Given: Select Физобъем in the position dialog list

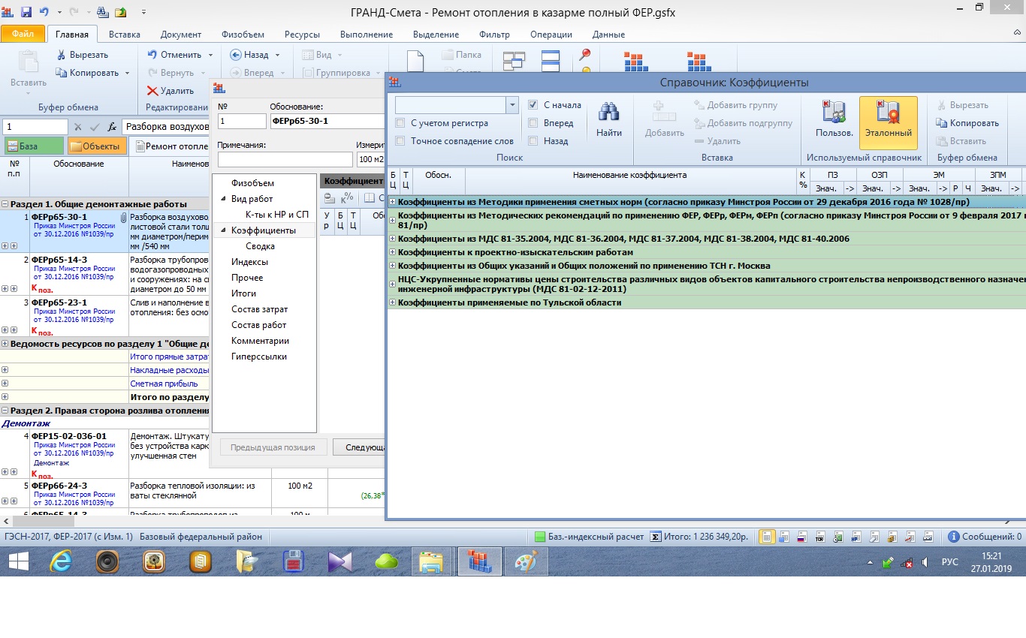Looking at the screenshot, I should pos(252,183).
